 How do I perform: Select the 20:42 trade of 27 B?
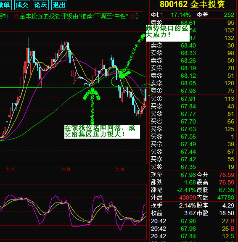193,221
